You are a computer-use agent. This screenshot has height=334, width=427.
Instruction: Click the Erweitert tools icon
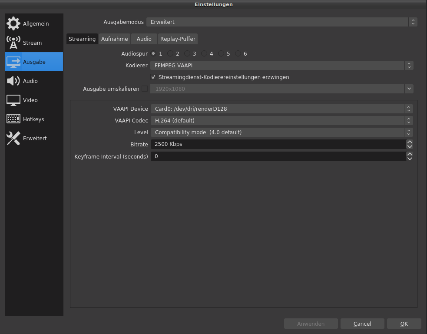(13, 138)
